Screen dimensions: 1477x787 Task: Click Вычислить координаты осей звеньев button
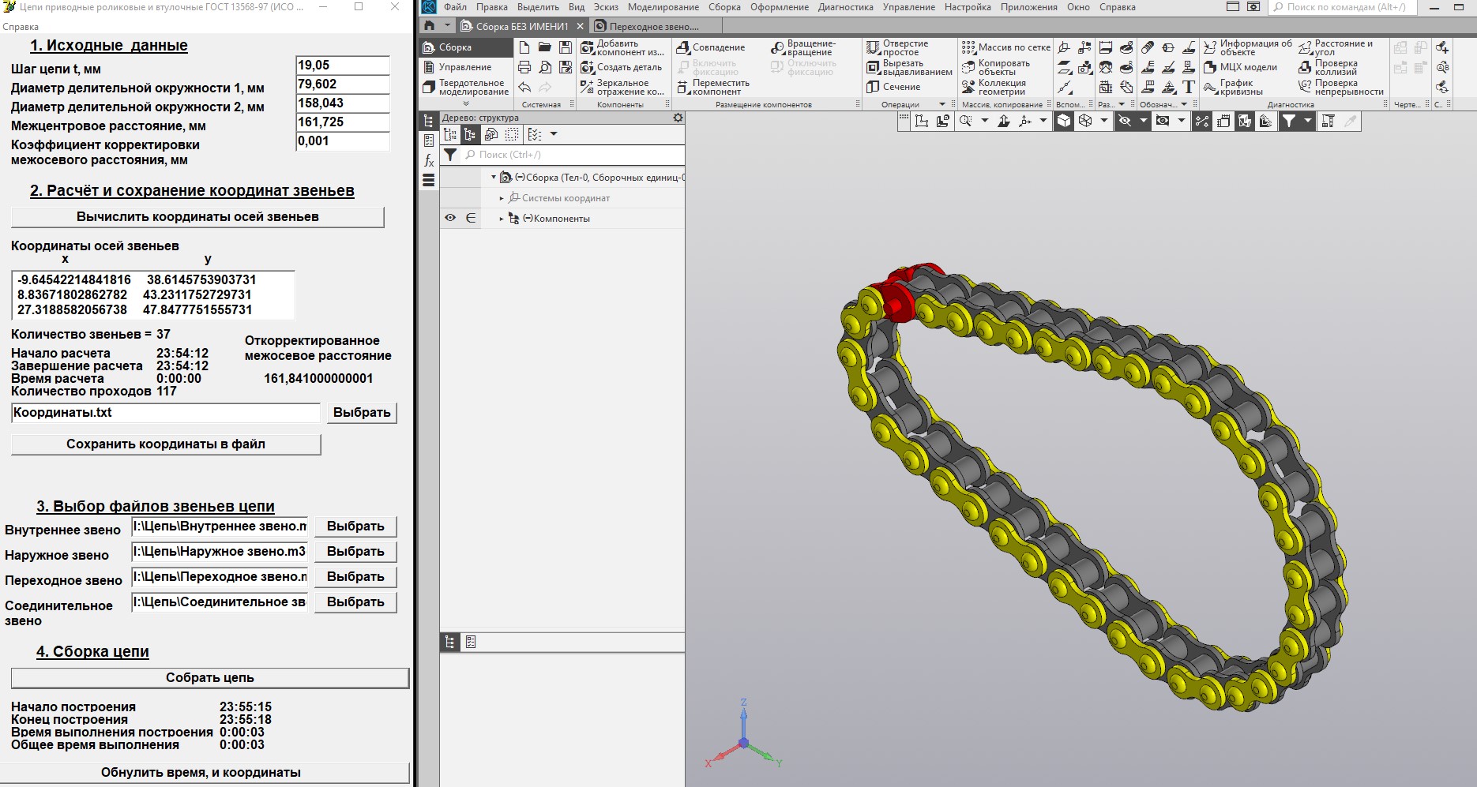click(x=197, y=217)
